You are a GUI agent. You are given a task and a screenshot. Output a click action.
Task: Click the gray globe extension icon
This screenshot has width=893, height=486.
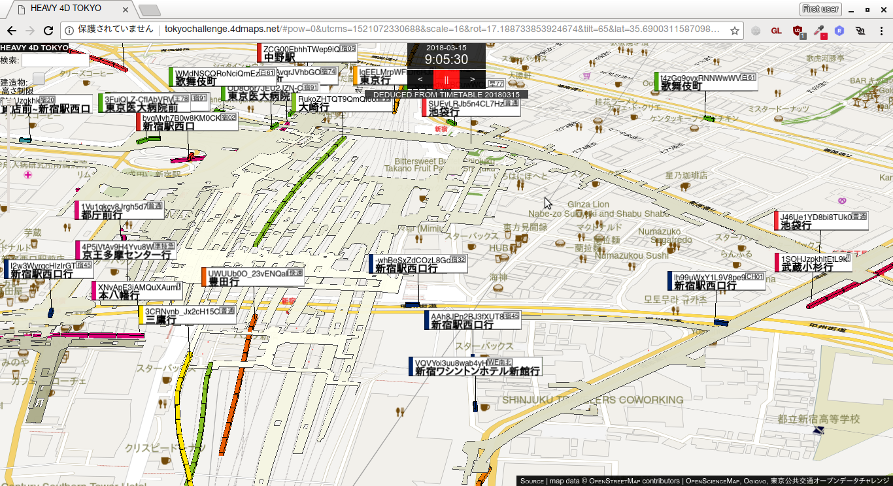[756, 31]
